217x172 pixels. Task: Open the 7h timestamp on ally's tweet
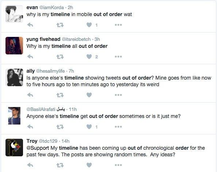pos(71,71)
